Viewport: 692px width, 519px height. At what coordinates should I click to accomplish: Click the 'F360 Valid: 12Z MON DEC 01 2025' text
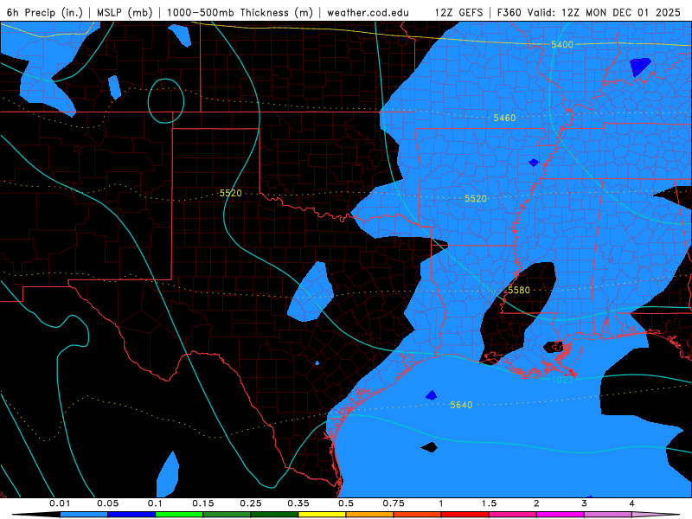(x=589, y=12)
